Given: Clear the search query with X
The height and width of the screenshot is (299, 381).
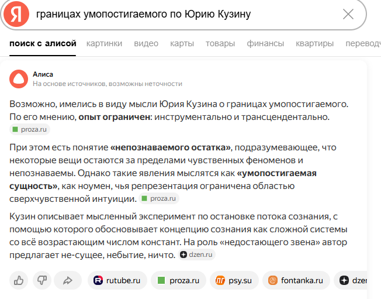Looking at the screenshot, I should pos(348,14).
